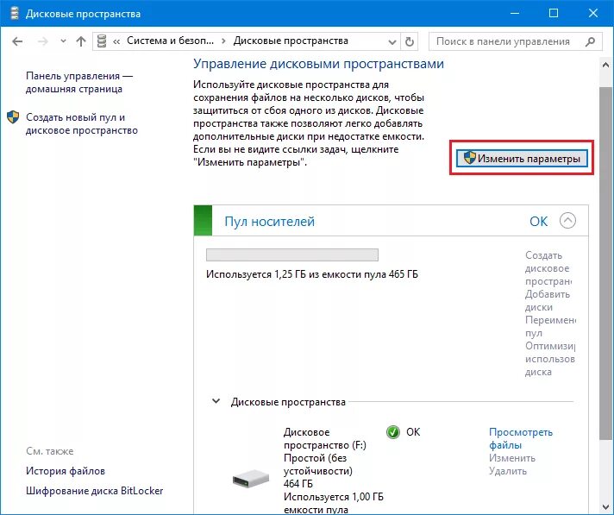Go back with the left arrow button

[x=17, y=41]
